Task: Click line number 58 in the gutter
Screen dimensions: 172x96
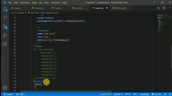Action: (15, 81)
